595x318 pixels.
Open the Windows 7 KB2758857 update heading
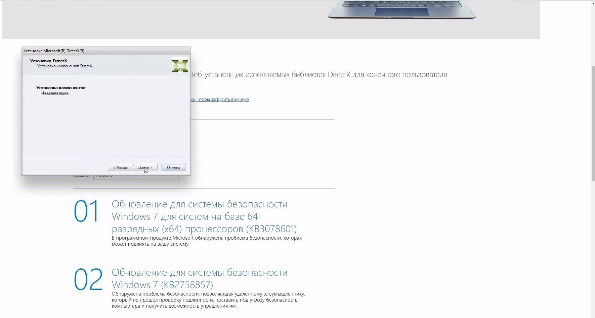tap(200, 279)
